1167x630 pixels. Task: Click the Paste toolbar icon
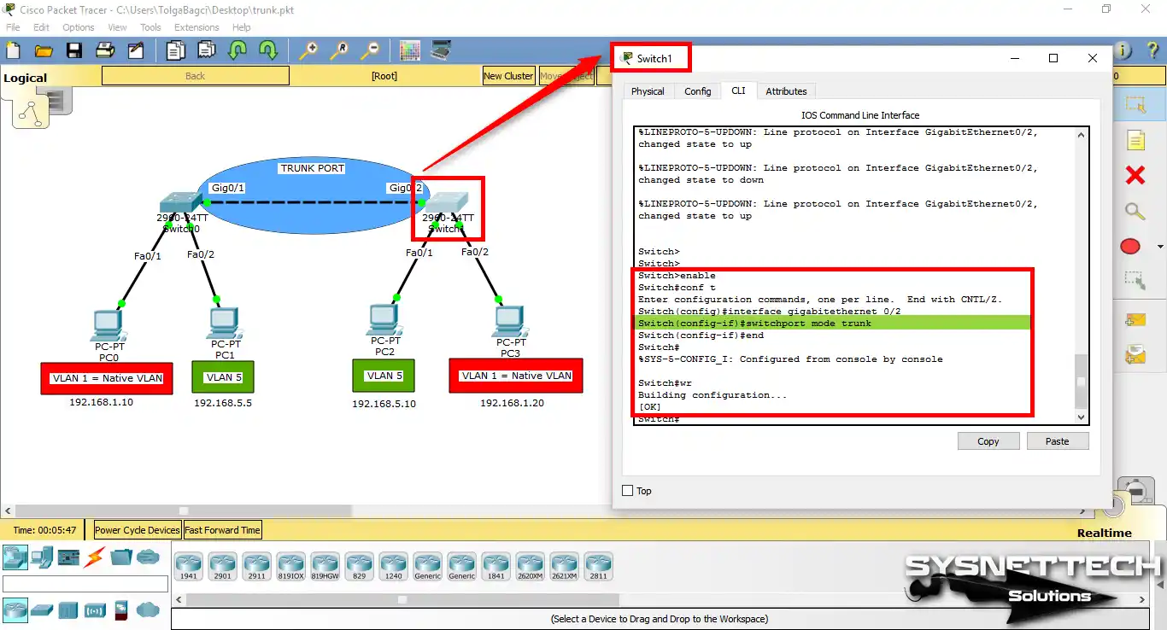pyautogui.click(x=206, y=50)
